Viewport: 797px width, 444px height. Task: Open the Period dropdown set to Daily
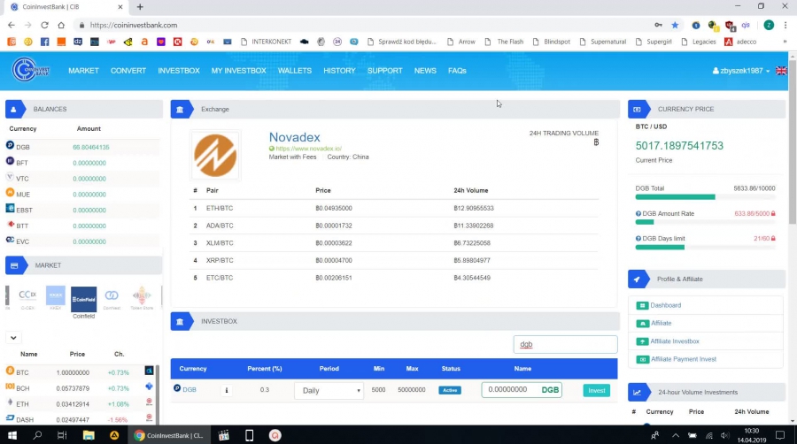pos(329,390)
